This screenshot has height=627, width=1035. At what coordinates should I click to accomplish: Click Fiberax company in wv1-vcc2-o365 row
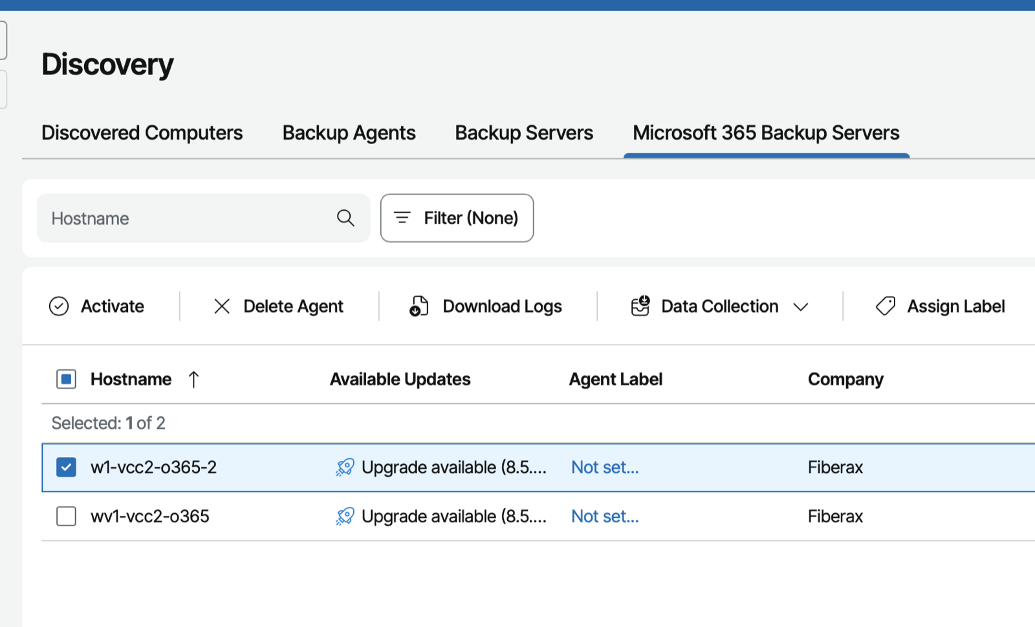coord(835,516)
